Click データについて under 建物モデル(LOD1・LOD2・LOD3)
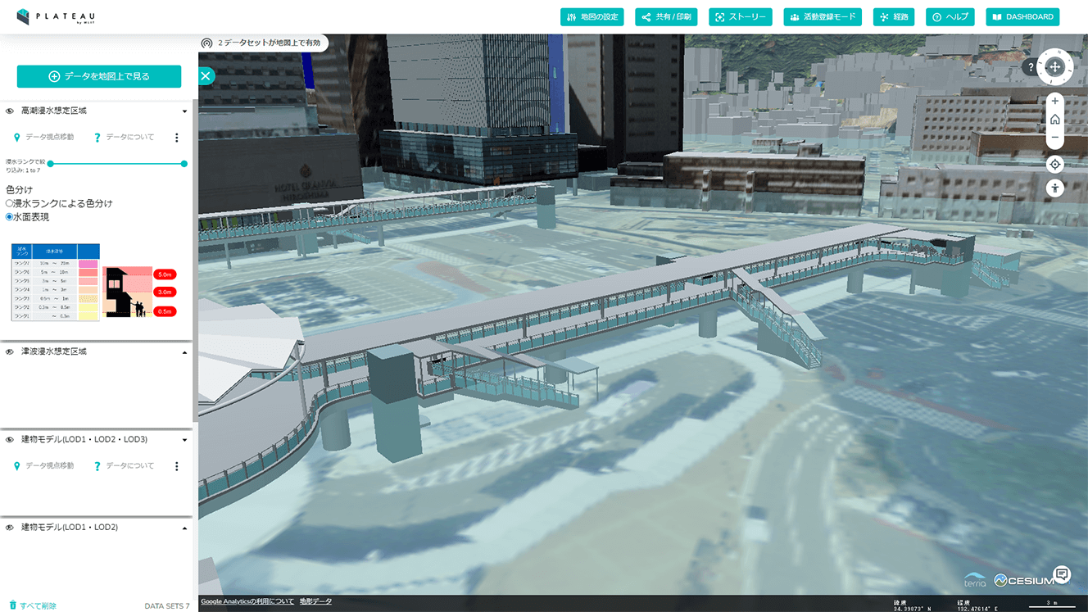Image resolution: width=1088 pixels, height=612 pixels. 130,465
